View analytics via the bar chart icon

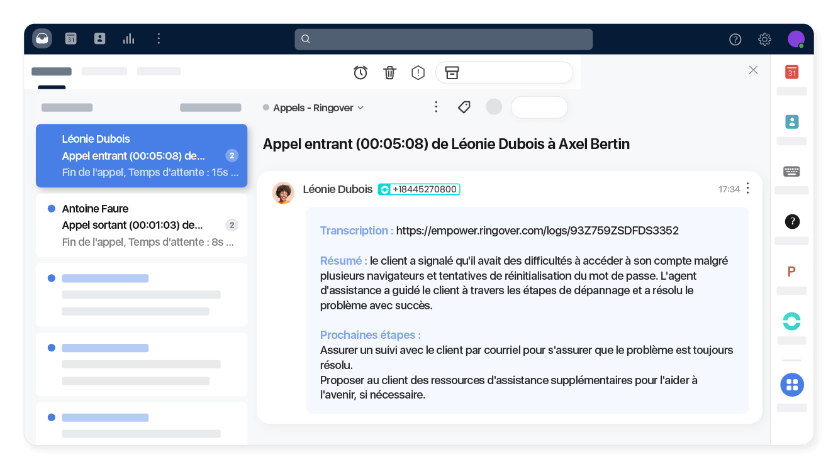[x=128, y=38]
